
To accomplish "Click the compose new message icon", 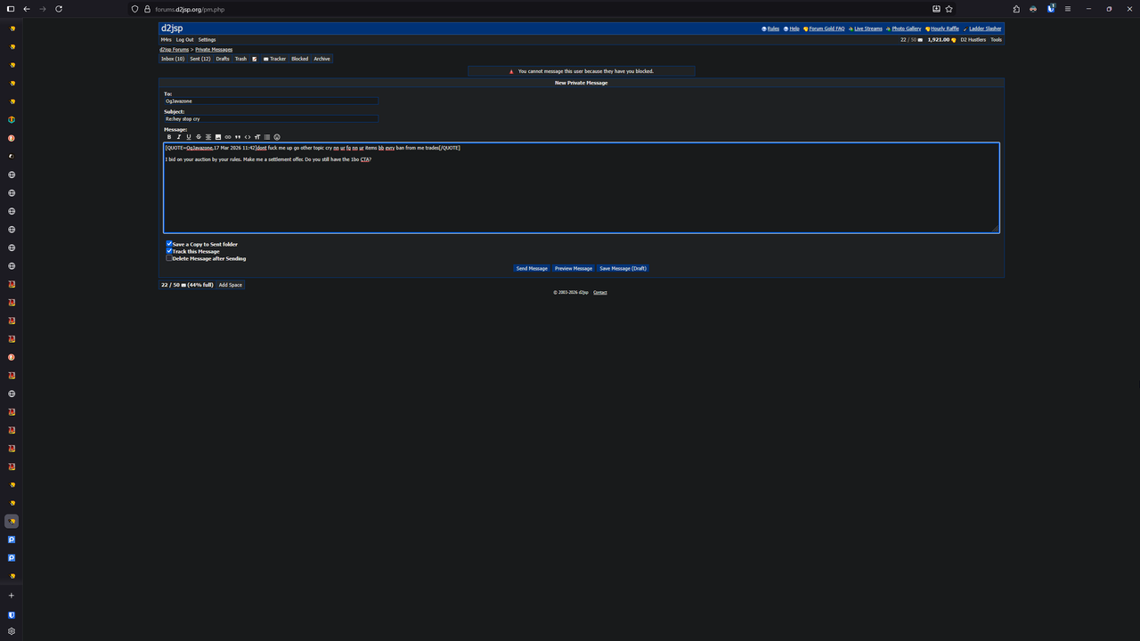I will click(x=255, y=59).
